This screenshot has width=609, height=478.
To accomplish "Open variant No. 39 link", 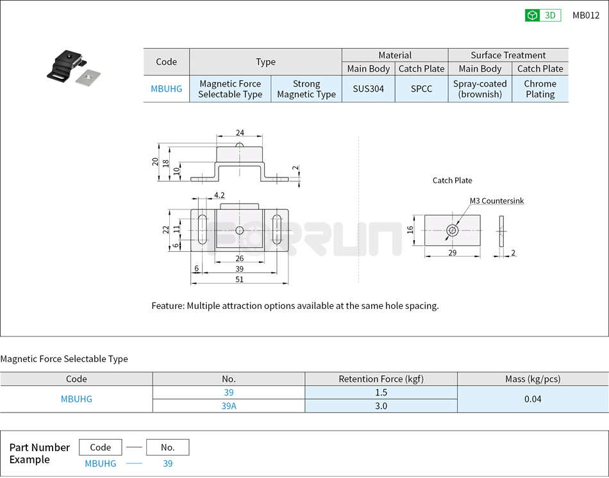I will [228, 392].
